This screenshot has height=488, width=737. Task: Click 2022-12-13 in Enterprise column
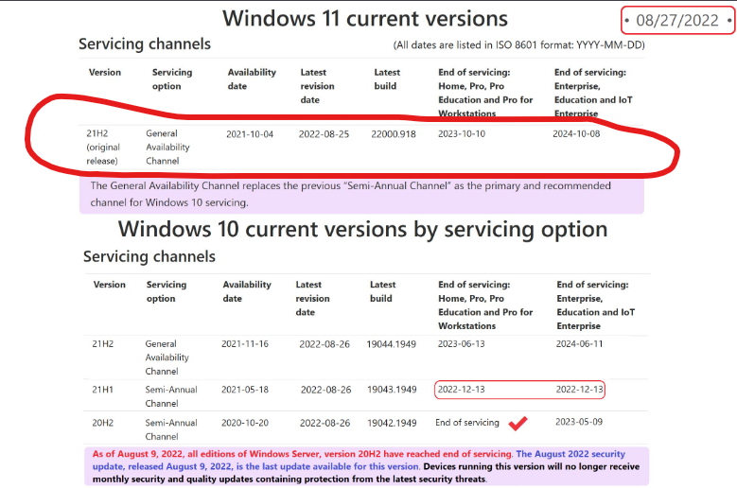[580, 390]
